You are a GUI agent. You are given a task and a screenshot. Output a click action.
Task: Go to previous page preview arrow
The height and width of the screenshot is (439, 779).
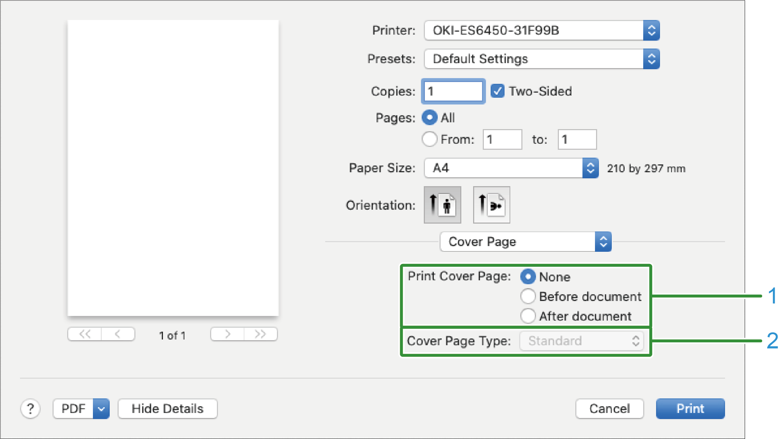coord(118,335)
